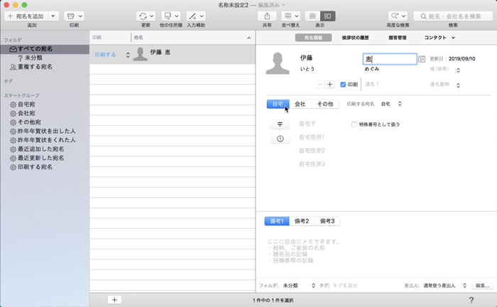This screenshot has width=497, height=307.
Task: Click the 編集... button for sender
Action: [x=482, y=285]
